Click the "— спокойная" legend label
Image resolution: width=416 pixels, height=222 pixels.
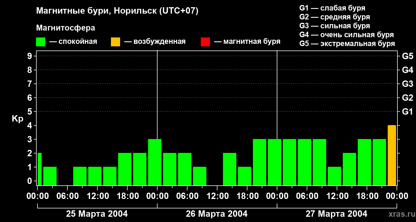tap(73, 42)
